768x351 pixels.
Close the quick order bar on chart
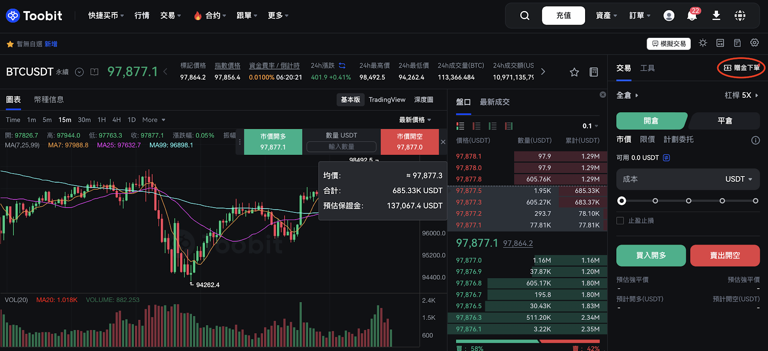[x=443, y=142]
